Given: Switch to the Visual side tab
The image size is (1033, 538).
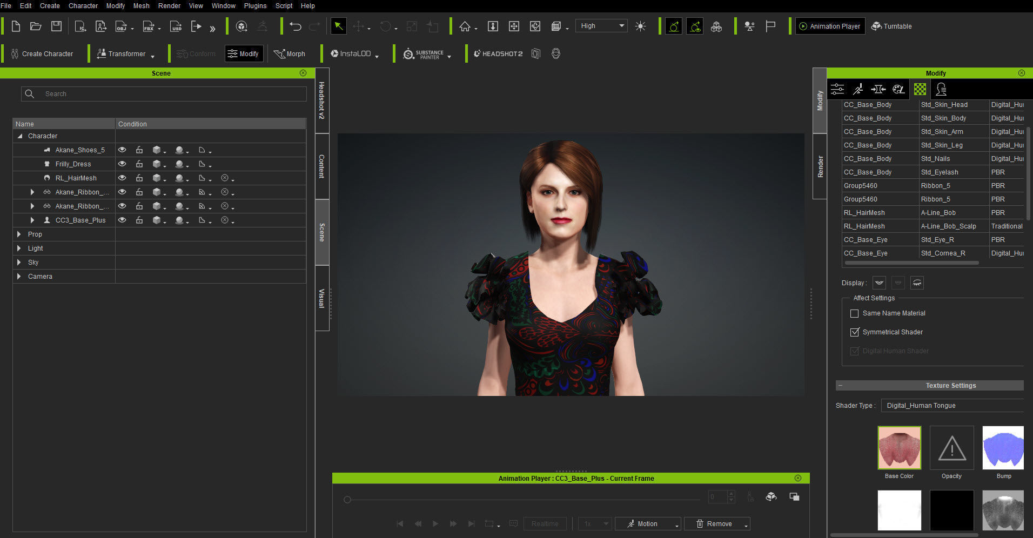Looking at the screenshot, I should pos(322,298).
